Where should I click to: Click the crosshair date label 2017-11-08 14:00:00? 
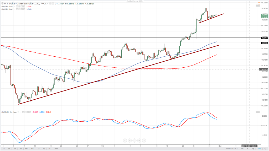249,146
